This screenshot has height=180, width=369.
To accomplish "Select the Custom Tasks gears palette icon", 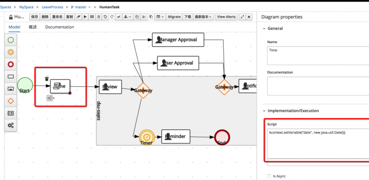I will pyautogui.click(x=11, y=125).
